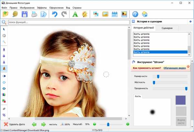Click the green letter A text icon
The height and width of the screenshot is (132, 194).
coord(75,14)
